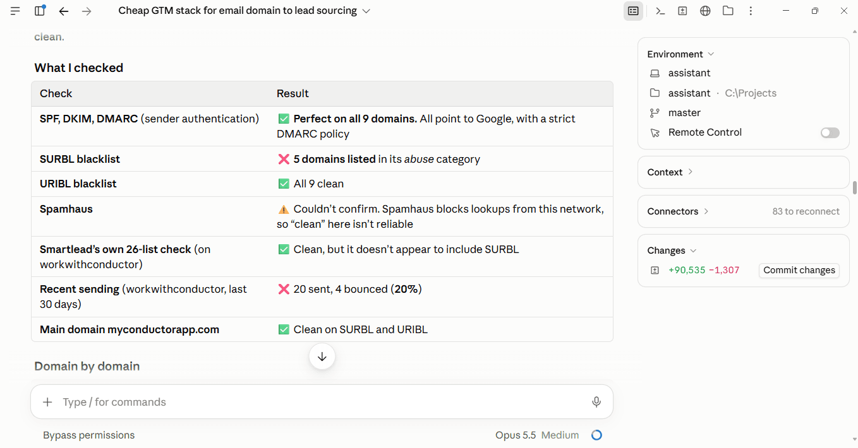Click the Result column header
Viewport: 858px width, 448px height.
(293, 93)
